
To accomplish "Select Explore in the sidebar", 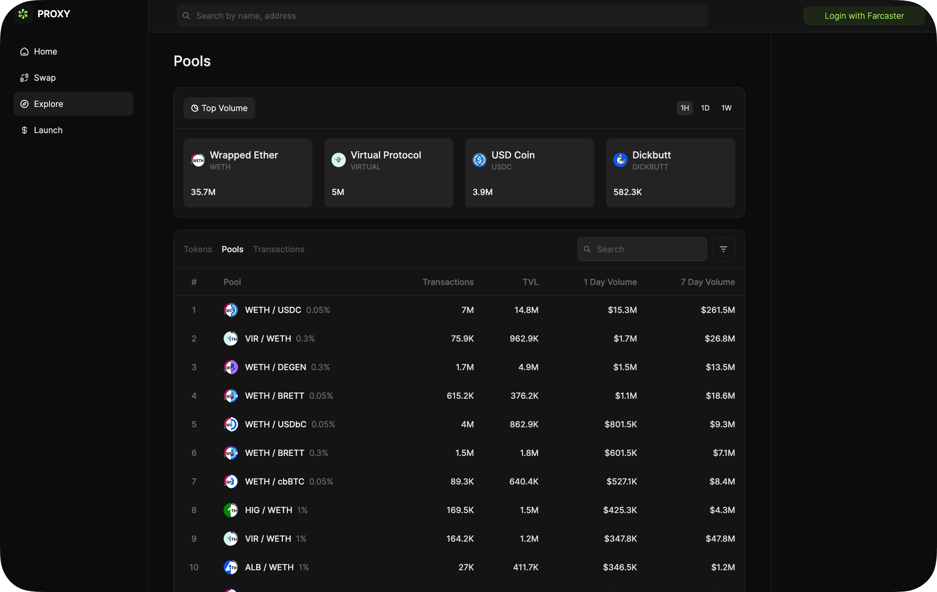I will 74,104.
